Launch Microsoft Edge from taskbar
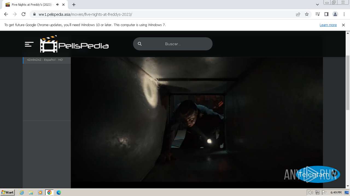Screen dimensions: 350x196 pyautogui.click(x=59, y=192)
